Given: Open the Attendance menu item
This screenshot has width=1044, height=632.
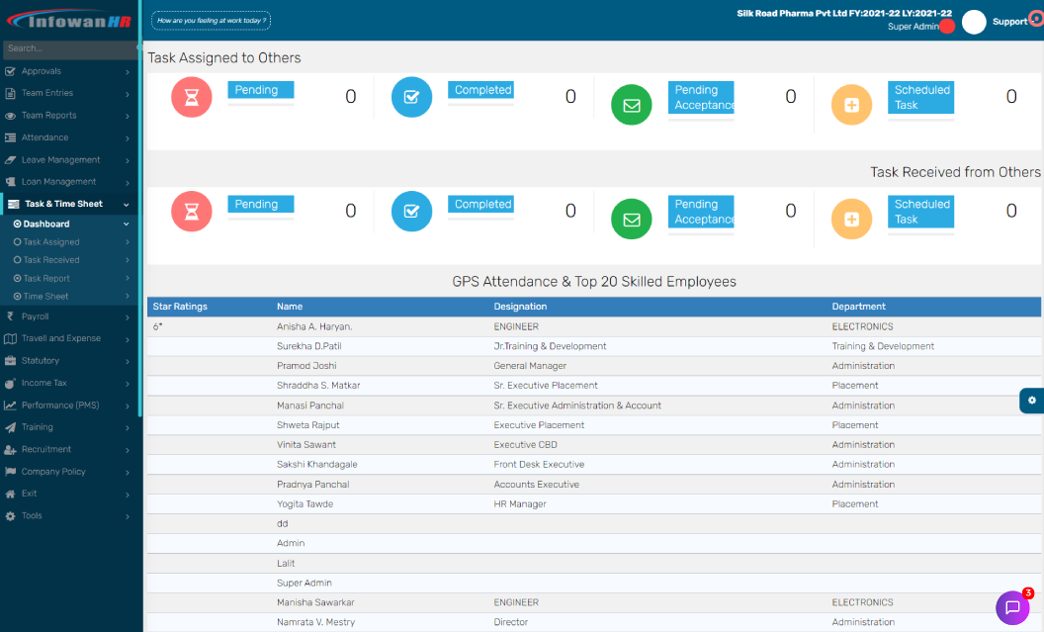Looking at the screenshot, I should click(x=44, y=137).
